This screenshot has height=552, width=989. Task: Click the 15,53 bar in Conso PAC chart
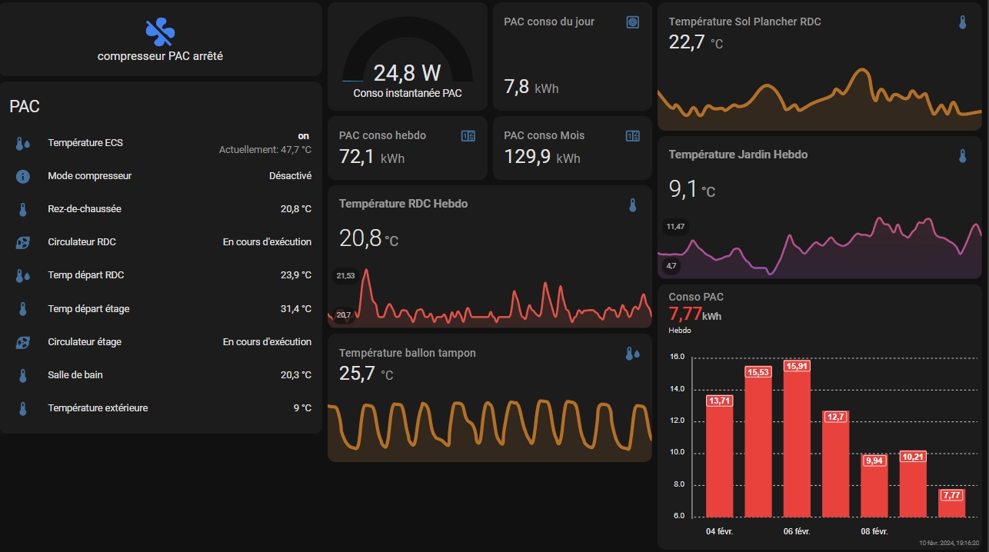758,441
